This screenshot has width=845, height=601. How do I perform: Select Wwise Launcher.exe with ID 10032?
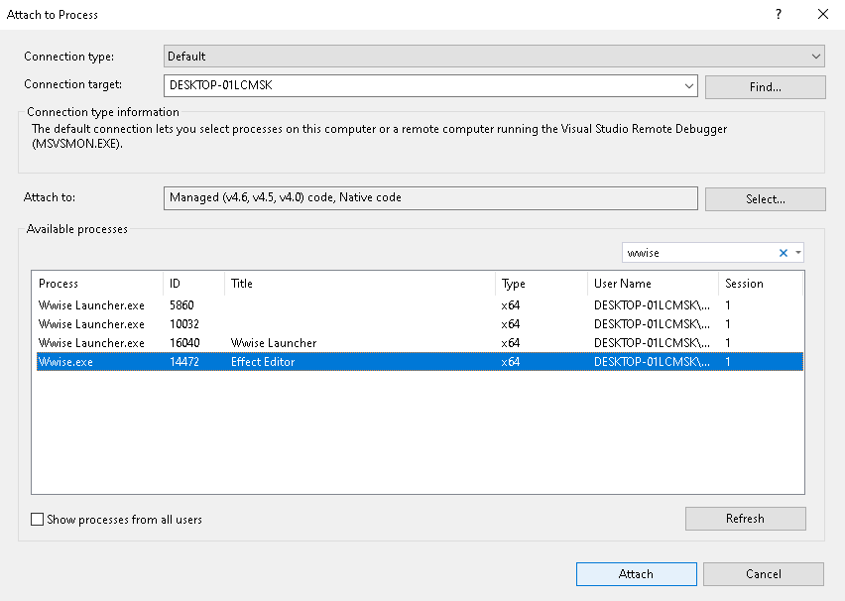coord(420,324)
